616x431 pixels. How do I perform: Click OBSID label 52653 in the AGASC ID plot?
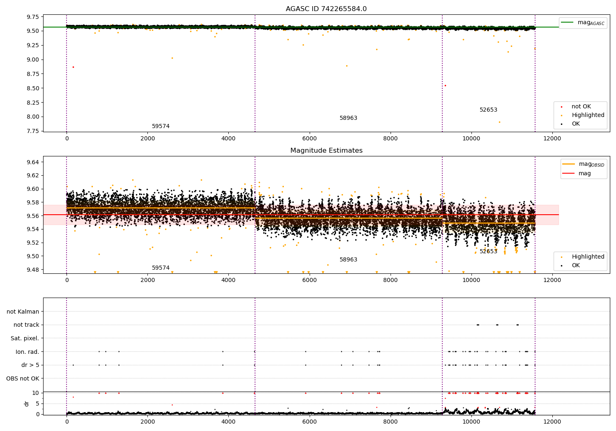click(x=488, y=110)
